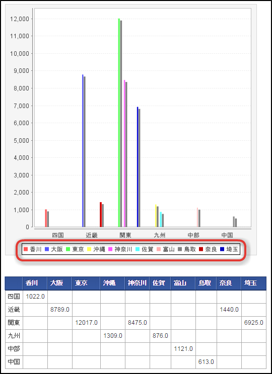Viewport: 272px width, 374px height.
Task: Click the 大阪 table column header
Action: [59, 283]
